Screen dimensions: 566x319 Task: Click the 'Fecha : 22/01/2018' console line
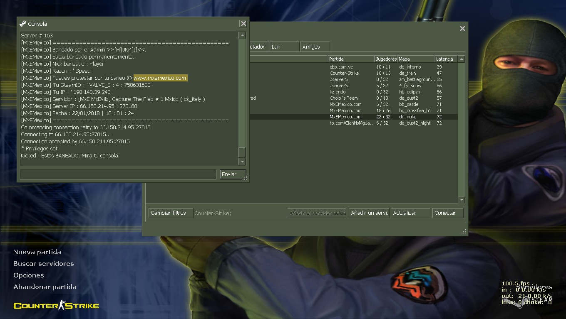tap(77, 113)
